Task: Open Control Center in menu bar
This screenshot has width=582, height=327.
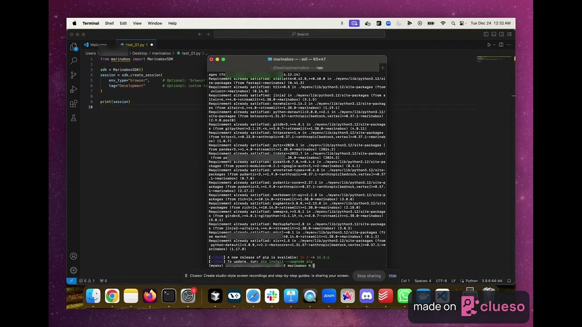Action: pyautogui.click(x=462, y=23)
